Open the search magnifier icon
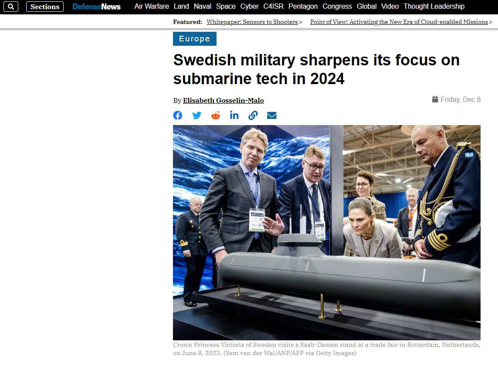This screenshot has height=373, width=498. (11, 7)
